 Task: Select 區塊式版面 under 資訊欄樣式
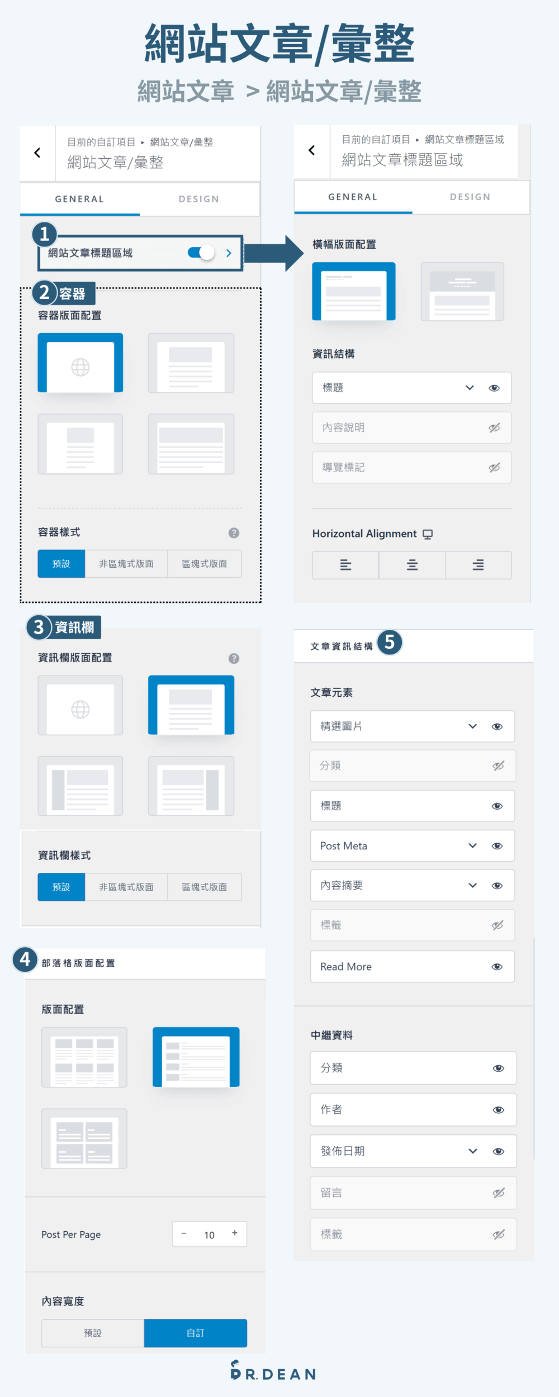click(x=205, y=887)
